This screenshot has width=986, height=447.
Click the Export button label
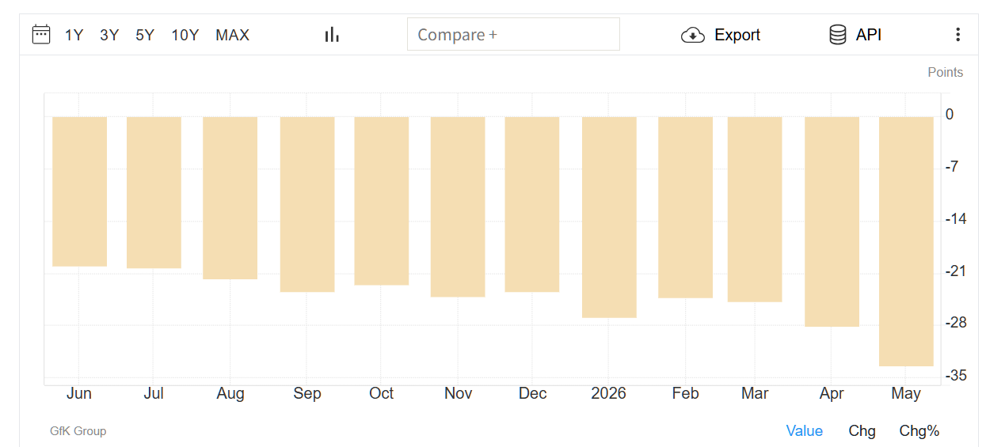(x=737, y=35)
